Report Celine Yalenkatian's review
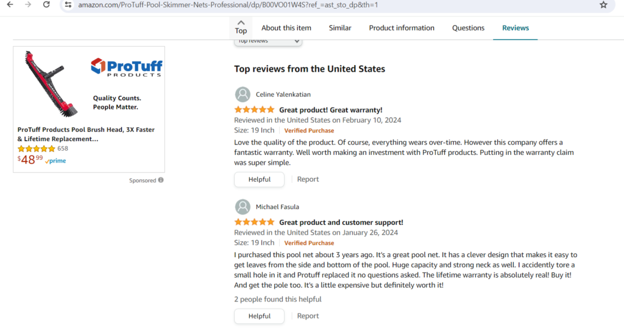The width and height of the screenshot is (624, 330). coord(308,179)
